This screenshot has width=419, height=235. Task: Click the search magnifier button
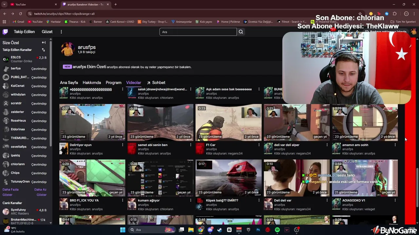(241, 32)
